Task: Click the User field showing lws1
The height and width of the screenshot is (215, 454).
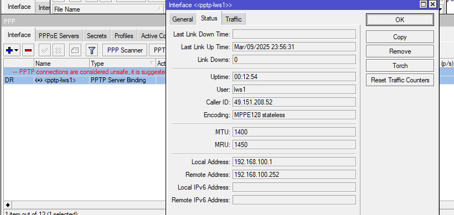Action: pyautogui.click(x=294, y=90)
